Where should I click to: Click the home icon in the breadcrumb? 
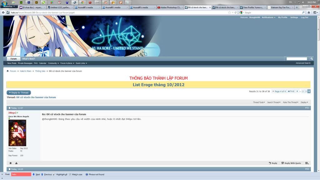point(7,71)
